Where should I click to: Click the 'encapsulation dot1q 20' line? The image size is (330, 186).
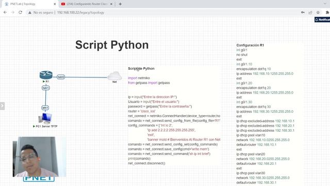coord(254,88)
